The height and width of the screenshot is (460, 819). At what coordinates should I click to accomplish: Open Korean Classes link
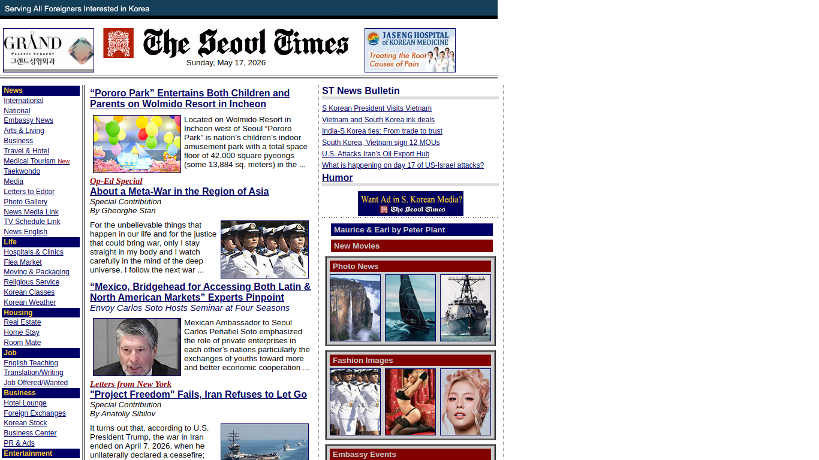click(x=29, y=292)
